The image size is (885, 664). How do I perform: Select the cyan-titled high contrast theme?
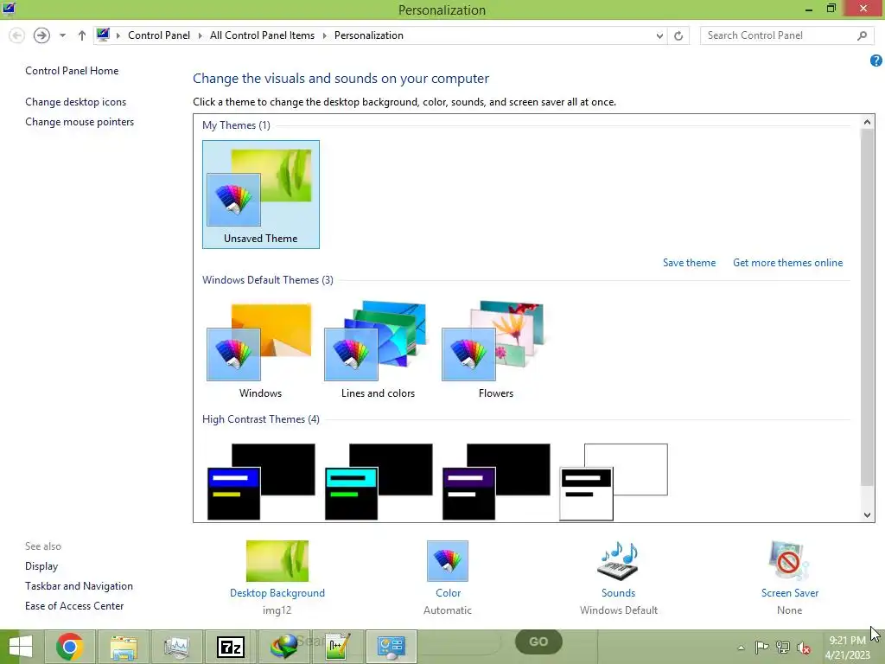pyautogui.click(x=379, y=482)
